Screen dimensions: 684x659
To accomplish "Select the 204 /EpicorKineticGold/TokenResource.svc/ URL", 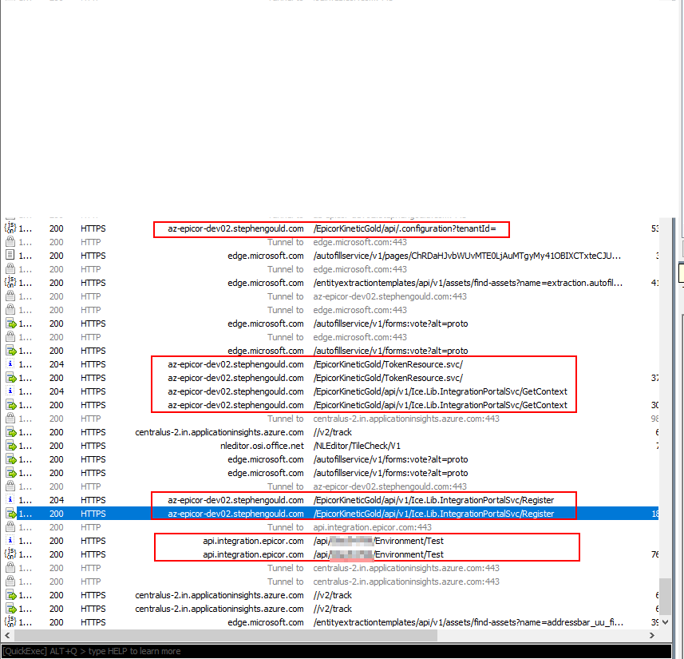I will click(388, 364).
